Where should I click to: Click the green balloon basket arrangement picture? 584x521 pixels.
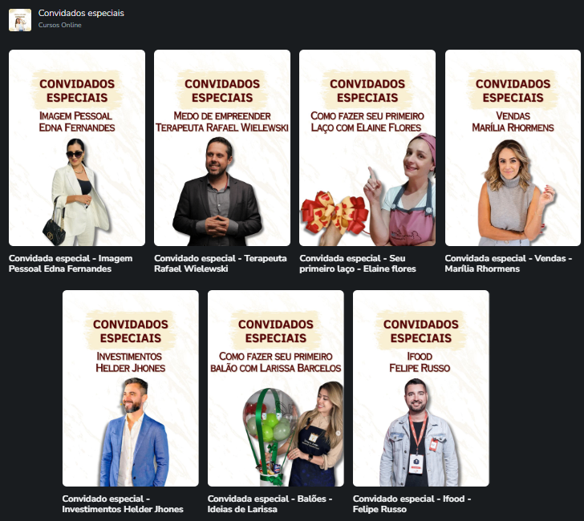pos(269,436)
